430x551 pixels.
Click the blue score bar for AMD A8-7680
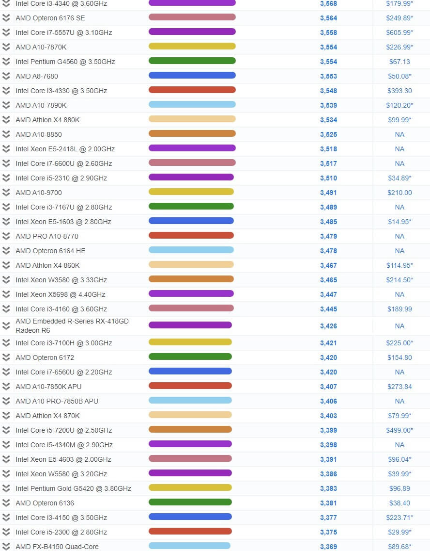192,75
